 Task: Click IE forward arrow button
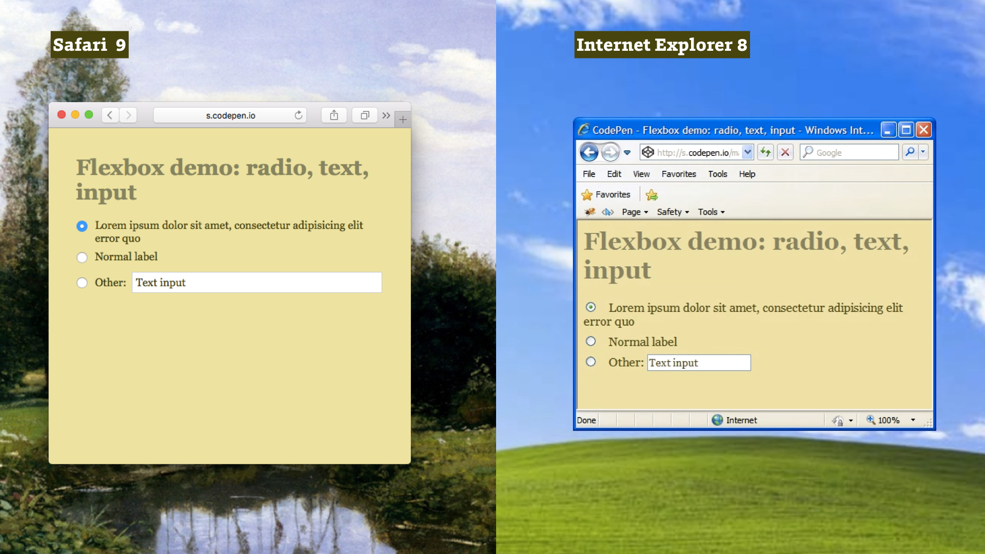tap(610, 152)
